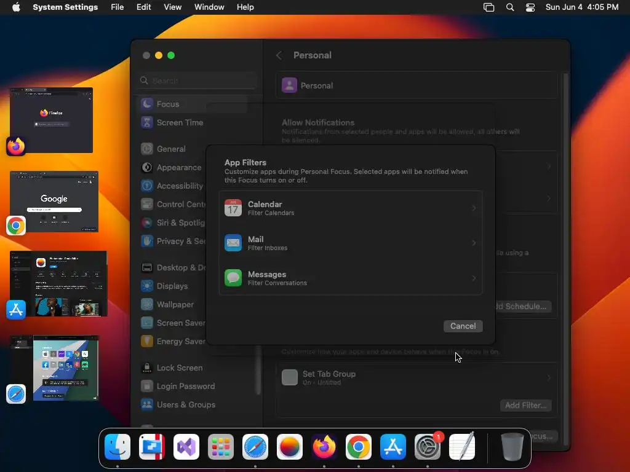The width and height of the screenshot is (630, 472).
Task: Click the Add Filter button
Action: point(525,406)
